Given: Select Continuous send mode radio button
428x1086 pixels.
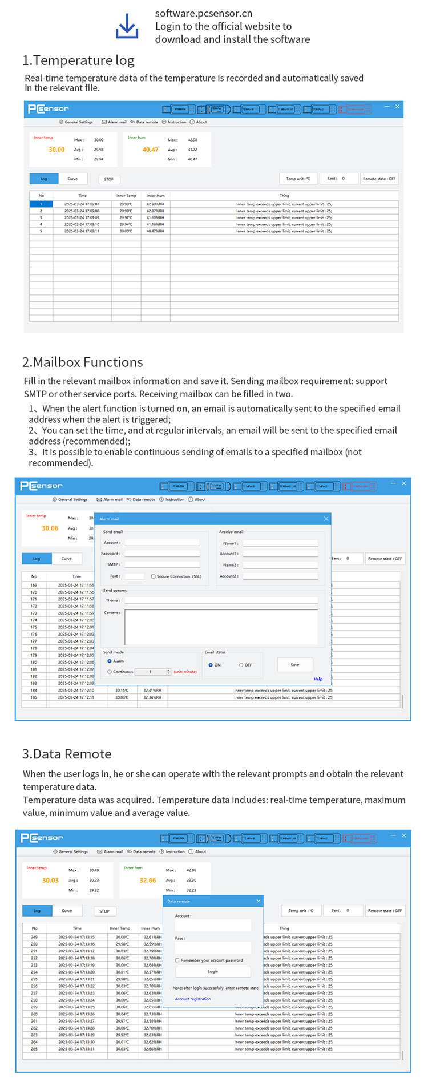Looking at the screenshot, I should 110,672.
